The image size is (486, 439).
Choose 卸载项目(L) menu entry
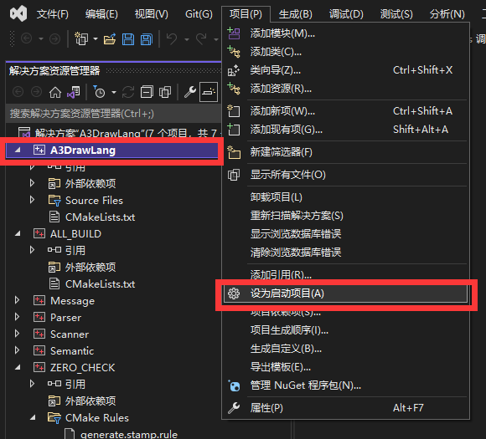coord(345,197)
